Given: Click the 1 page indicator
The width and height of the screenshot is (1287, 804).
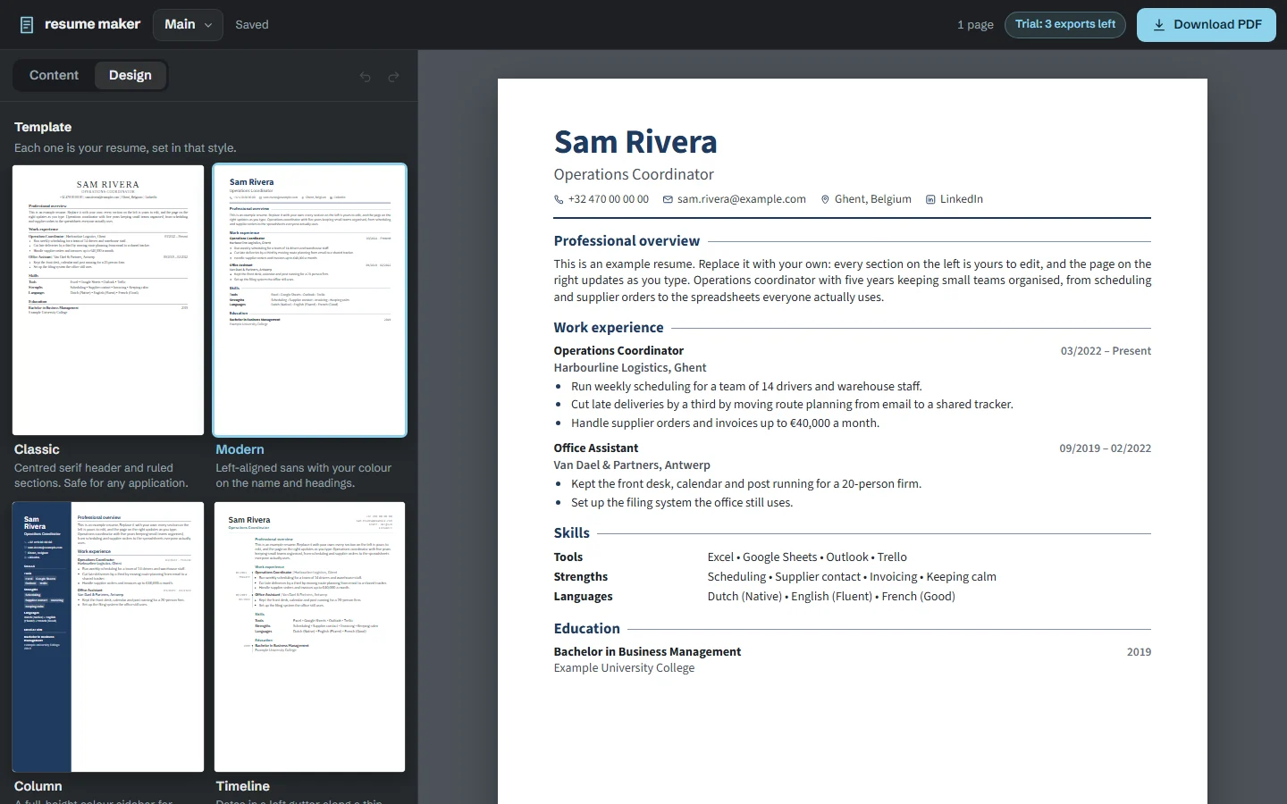Looking at the screenshot, I should click(x=975, y=25).
